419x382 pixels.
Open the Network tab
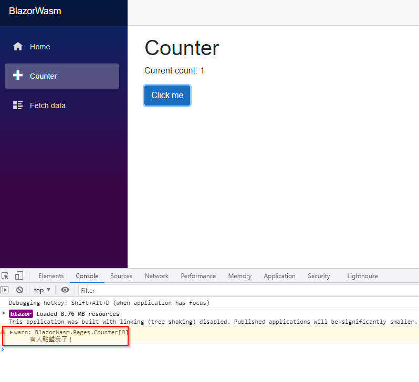tap(156, 276)
